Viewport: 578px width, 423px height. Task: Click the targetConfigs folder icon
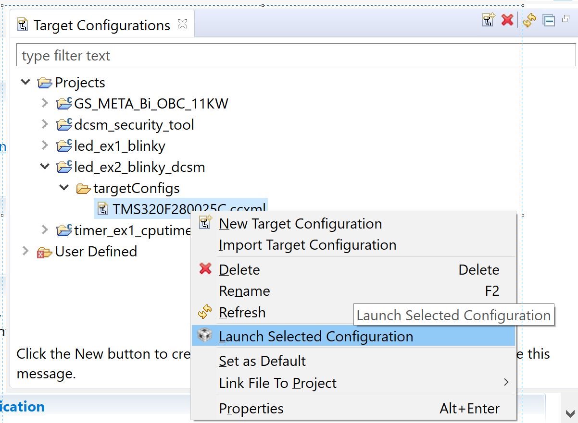coord(83,188)
